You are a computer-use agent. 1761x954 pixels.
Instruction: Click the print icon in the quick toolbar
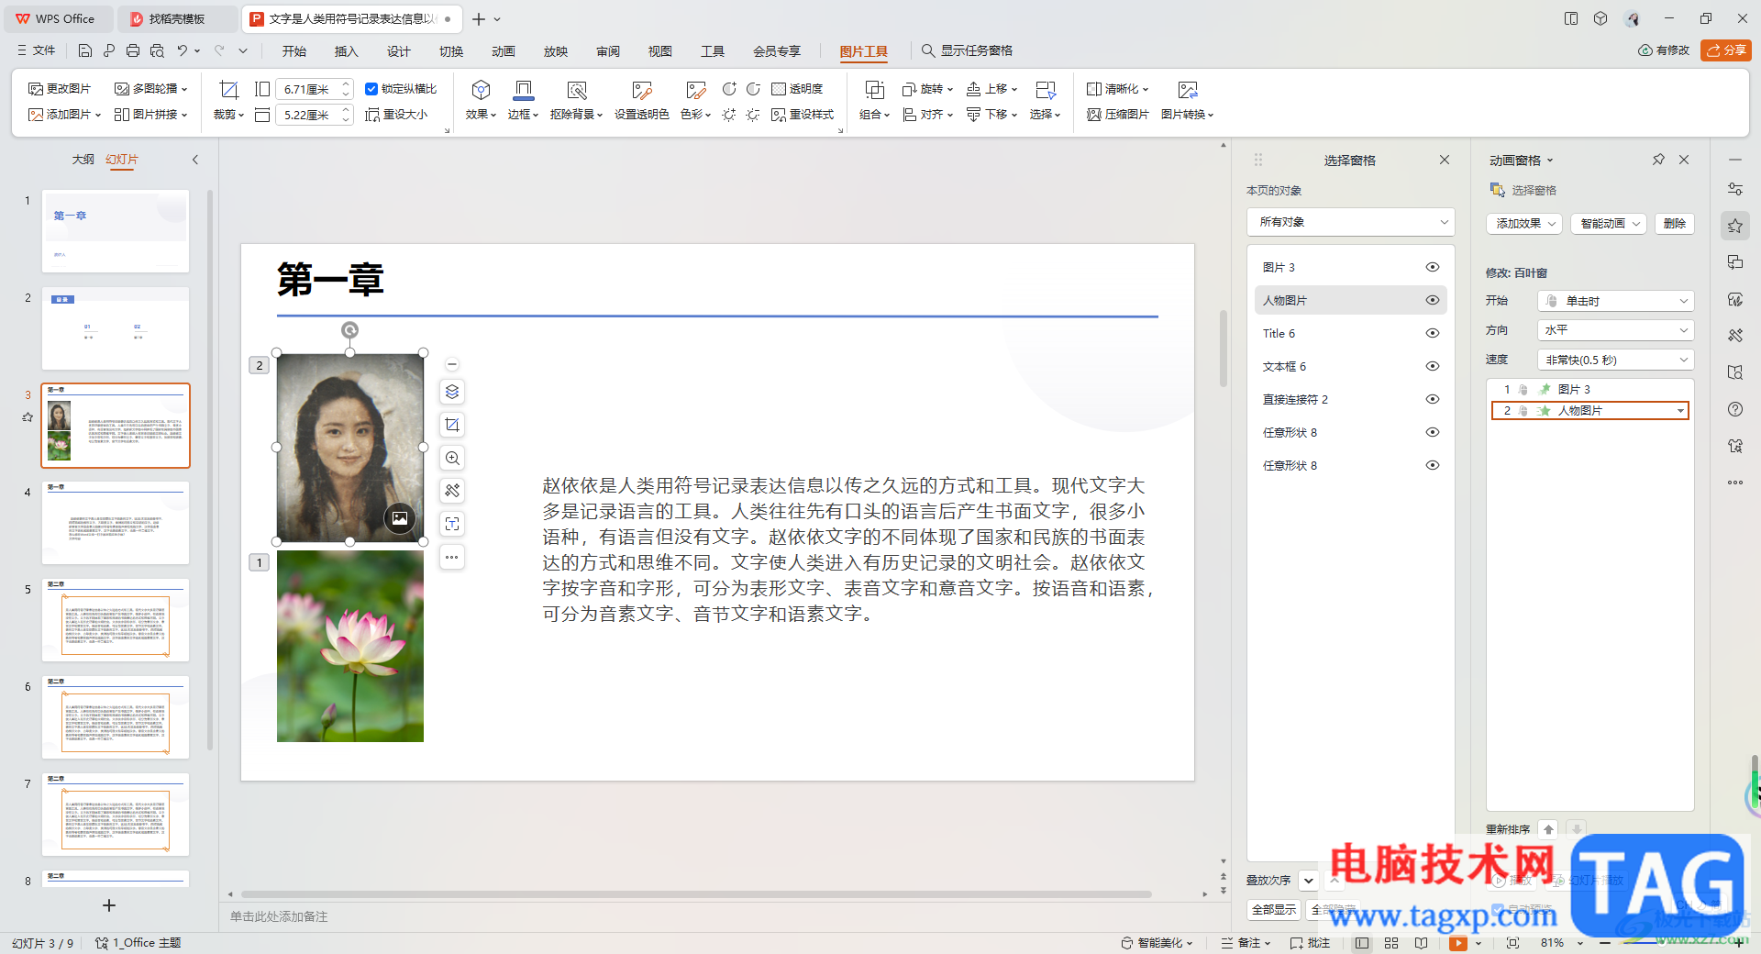(x=133, y=50)
